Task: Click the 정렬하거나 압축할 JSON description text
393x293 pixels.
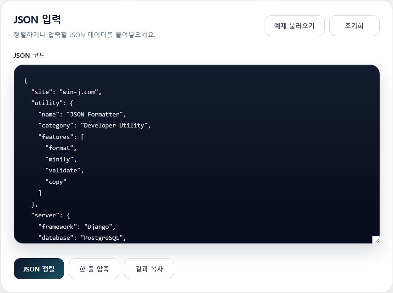Action: click(x=84, y=34)
